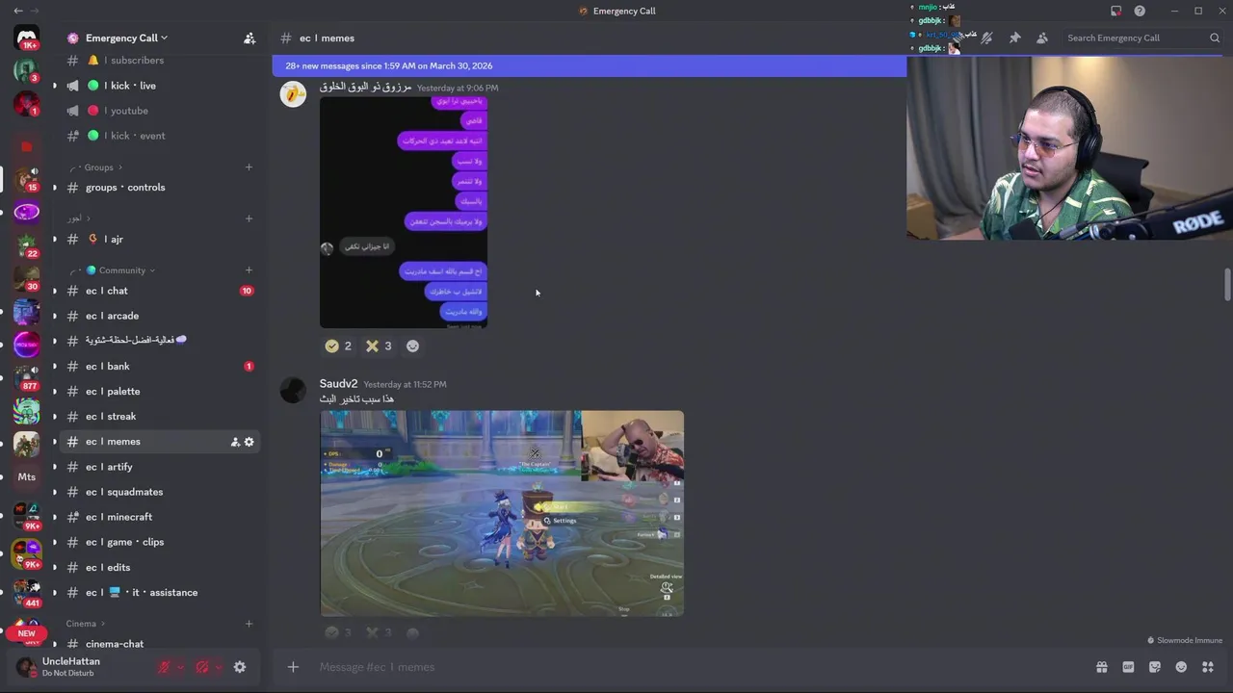Create channel plus next to Community category
The height and width of the screenshot is (693, 1233).
click(x=249, y=270)
